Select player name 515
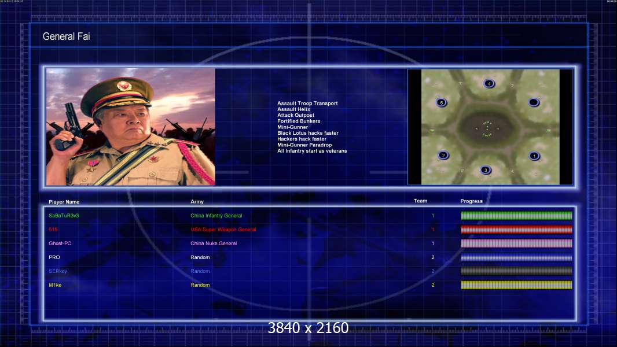617x347 pixels. [x=53, y=230]
